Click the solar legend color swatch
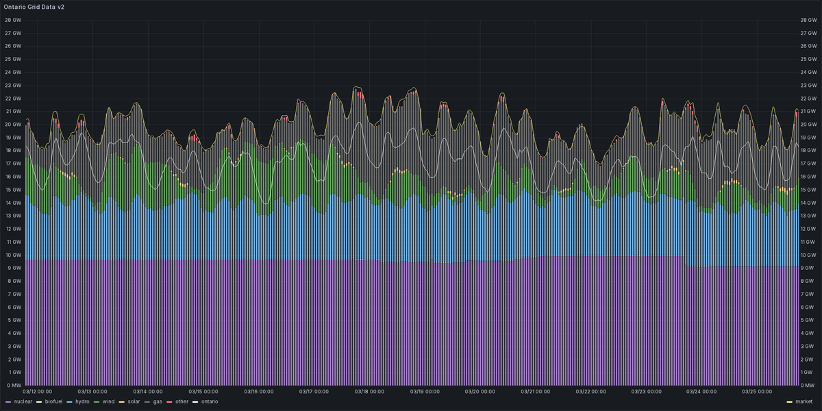The width and height of the screenshot is (822, 411). 121,401
